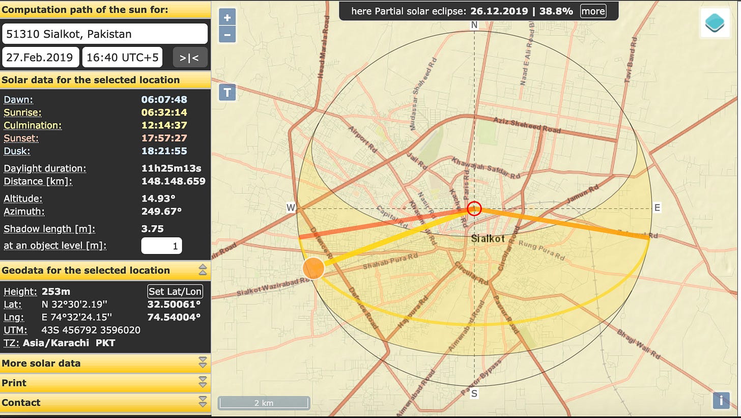
Task: Select sunrise time value 06:32:14
Action: pyautogui.click(x=164, y=113)
